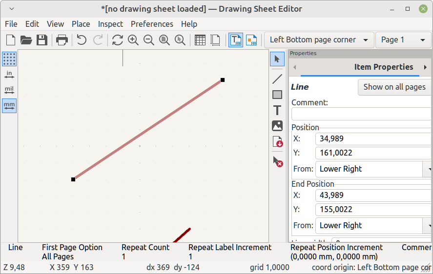433x274 pixels.
Task: Click the Append existing drawing sheet icon
Action: tap(277, 142)
